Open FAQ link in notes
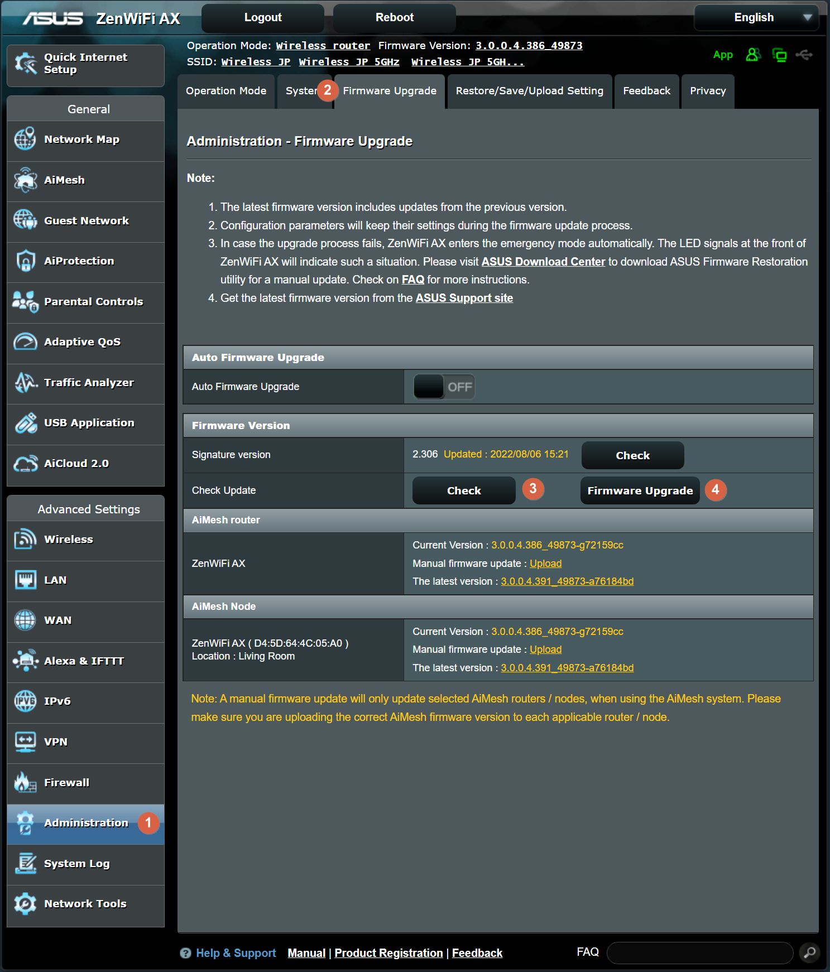Image resolution: width=830 pixels, height=972 pixels. tap(413, 280)
